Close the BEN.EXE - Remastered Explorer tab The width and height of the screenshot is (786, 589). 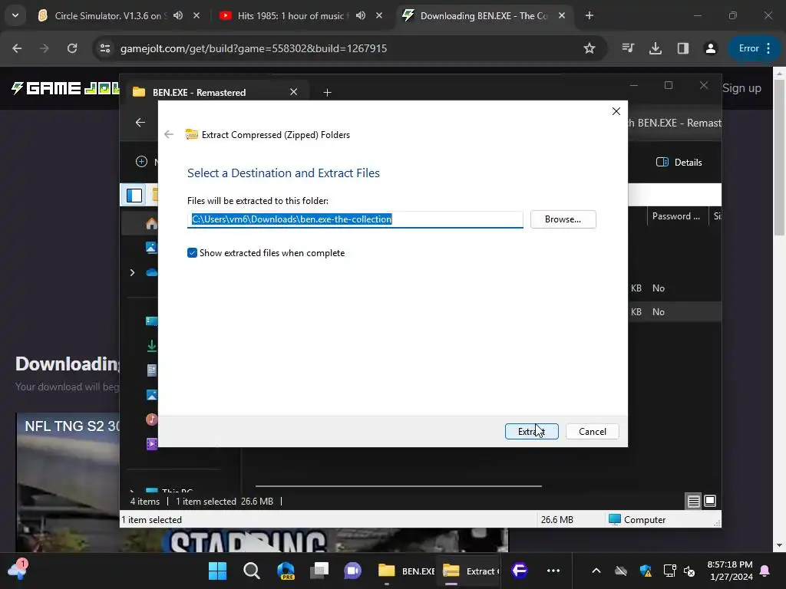click(294, 92)
